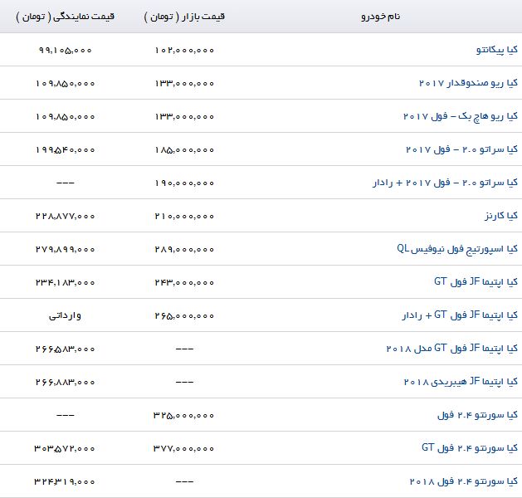
Task: Open the کیا ریو صندوقدار ۲۰۱۷ link
Action: [468, 83]
